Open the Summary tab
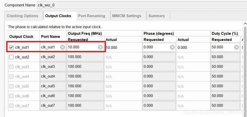247x117 pixels. pyautogui.click(x=157, y=16)
